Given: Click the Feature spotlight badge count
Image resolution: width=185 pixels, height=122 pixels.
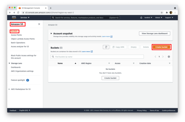Looking at the screenshot, I should (x=28, y=80).
